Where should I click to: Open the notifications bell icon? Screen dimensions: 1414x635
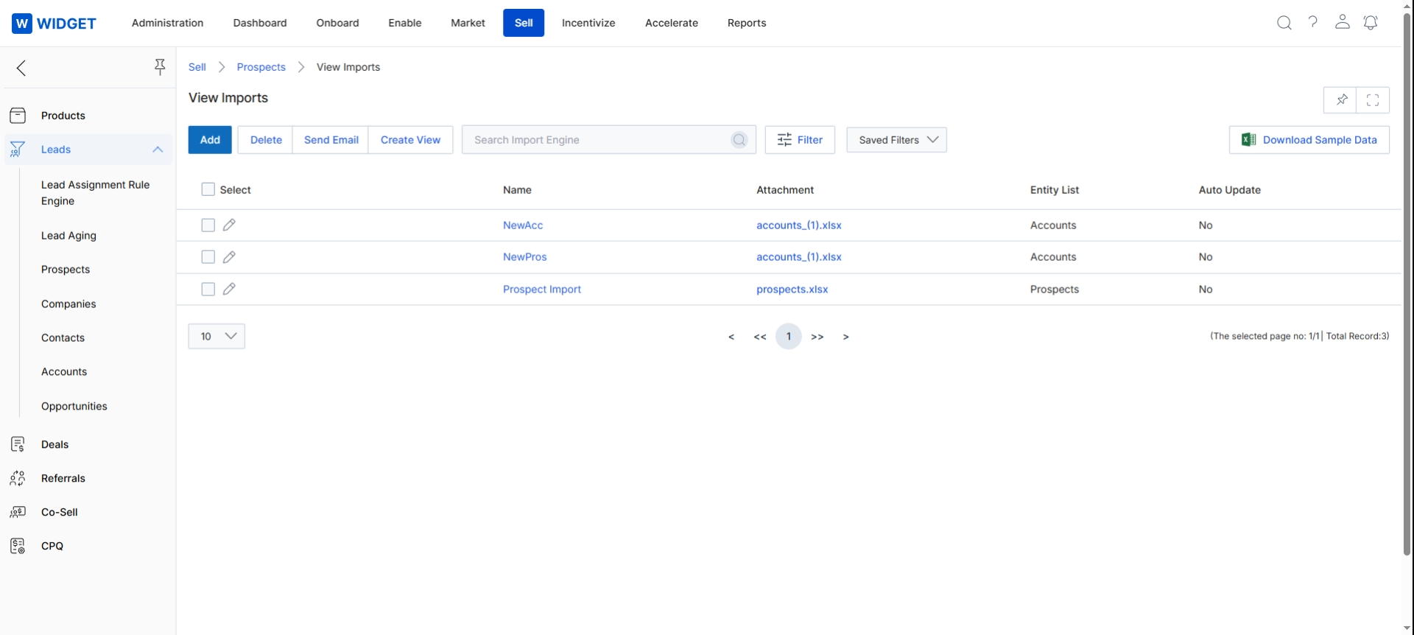point(1371,23)
